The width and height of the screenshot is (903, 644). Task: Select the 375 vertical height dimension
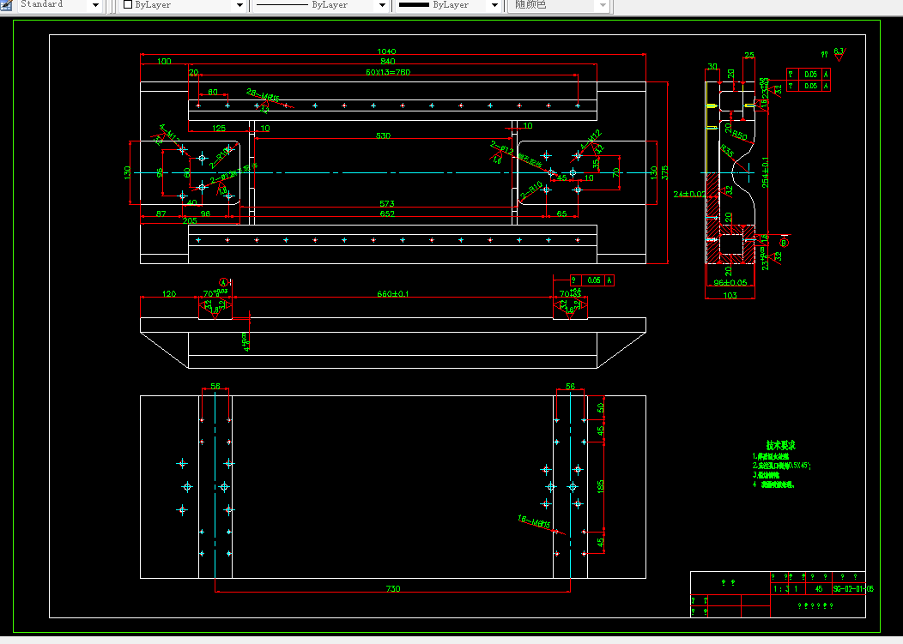[x=664, y=172]
